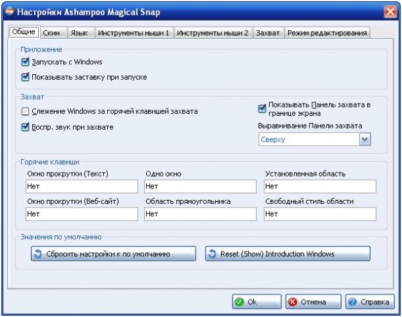Open the Инструменты мыши 1 tab
The image size is (402, 317).
point(133,33)
